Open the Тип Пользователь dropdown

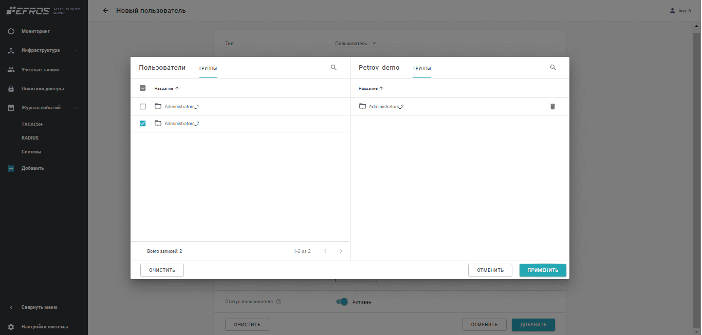click(356, 44)
